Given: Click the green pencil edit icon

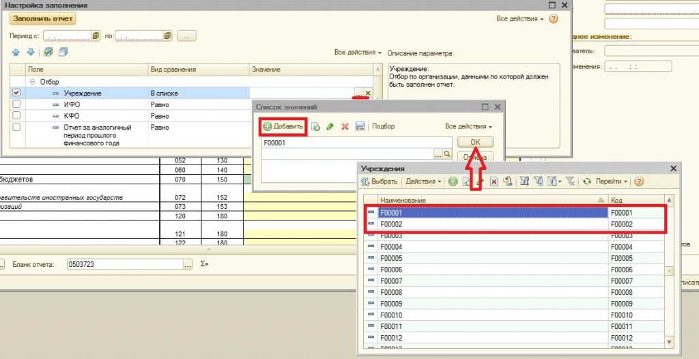Looking at the screenshot, I should [x=330, y=127].
